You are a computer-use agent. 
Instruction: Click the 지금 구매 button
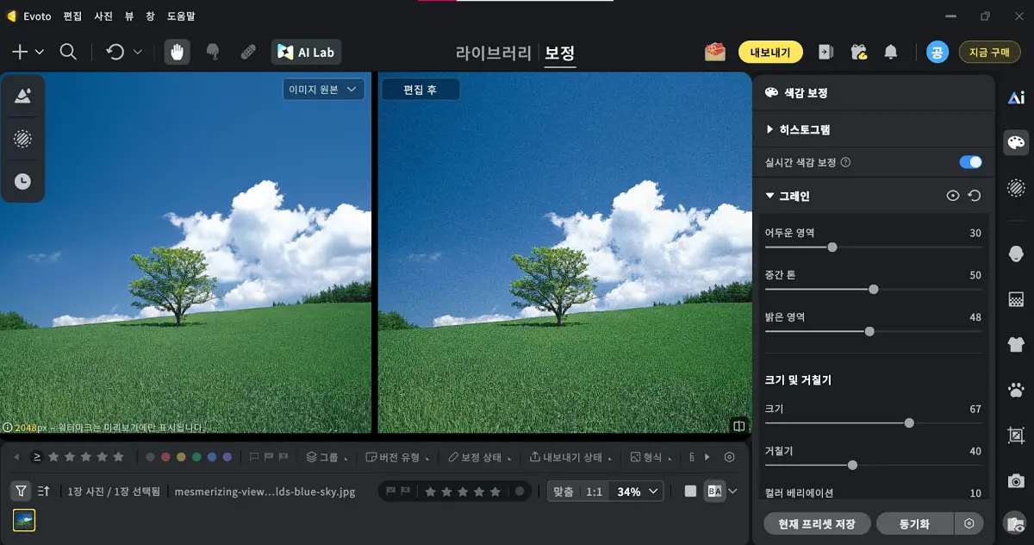tap(989, 52)
